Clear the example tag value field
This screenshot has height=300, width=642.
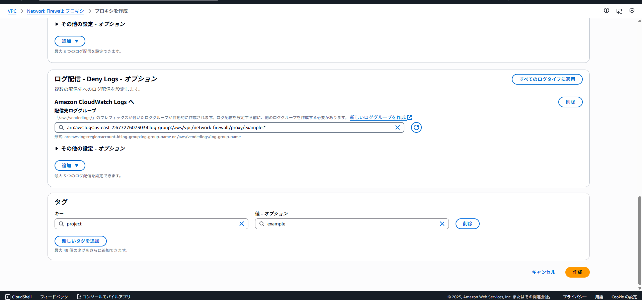pyautogui.click(x=442, y=224)
